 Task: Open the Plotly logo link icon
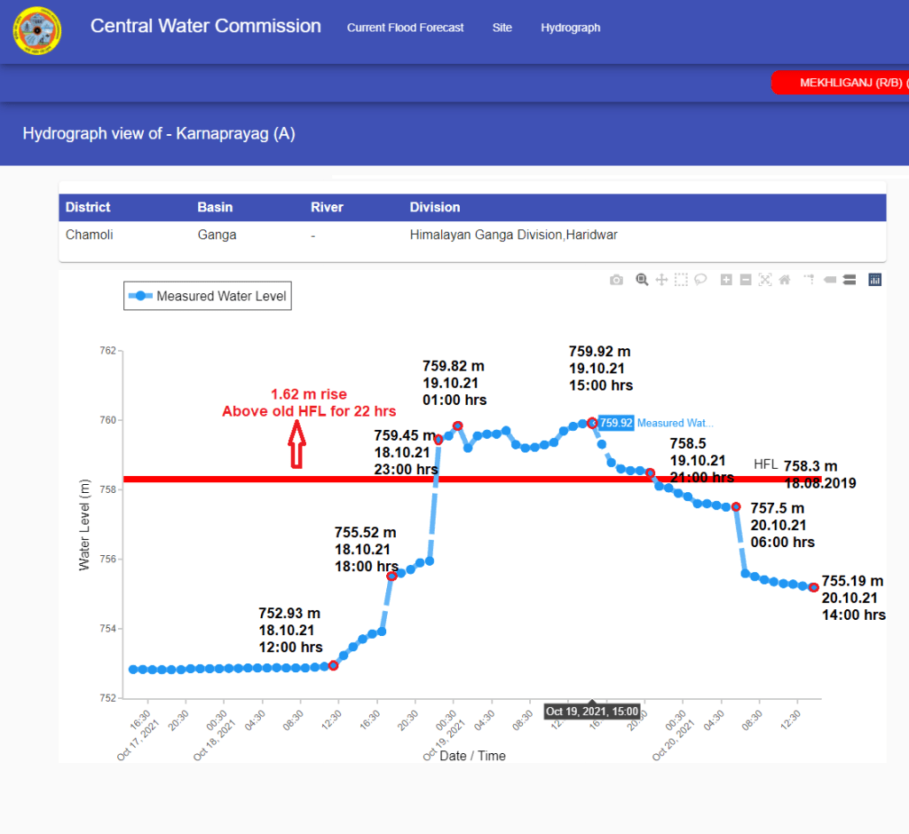[875, 280]
